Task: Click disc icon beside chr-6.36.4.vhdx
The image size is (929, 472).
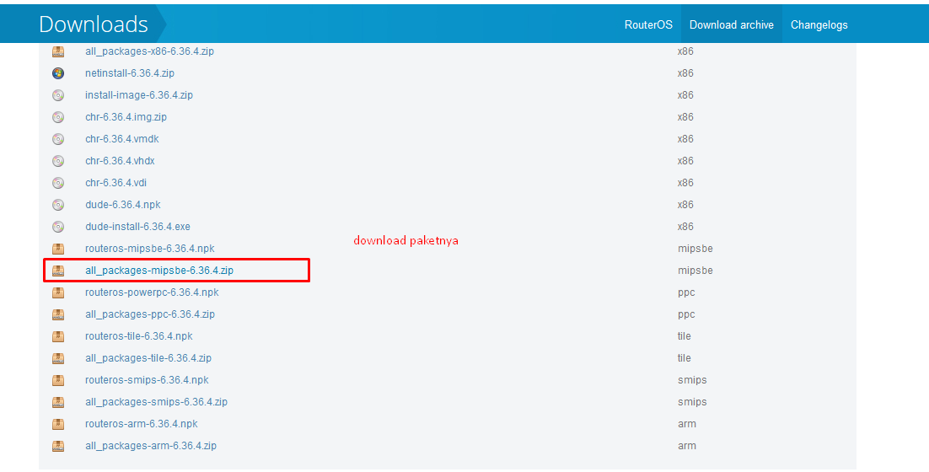Action: tap(58, 161)
